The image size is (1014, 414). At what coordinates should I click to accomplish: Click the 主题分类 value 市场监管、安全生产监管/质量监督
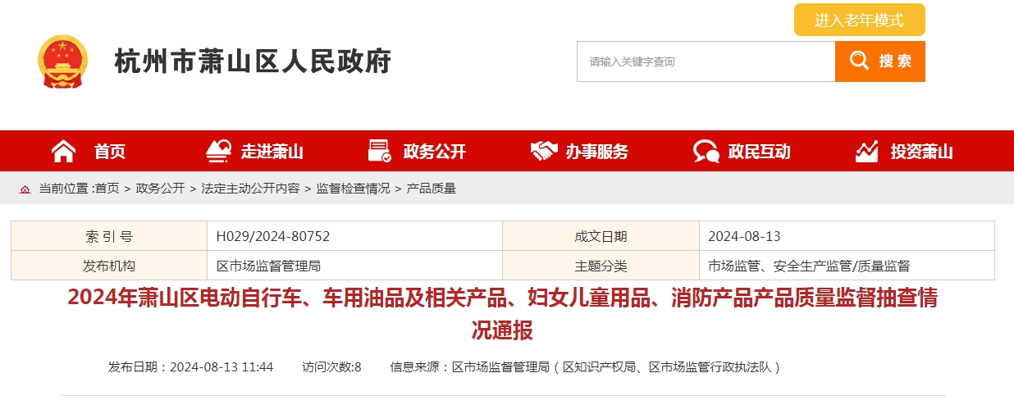coord(847,266)
